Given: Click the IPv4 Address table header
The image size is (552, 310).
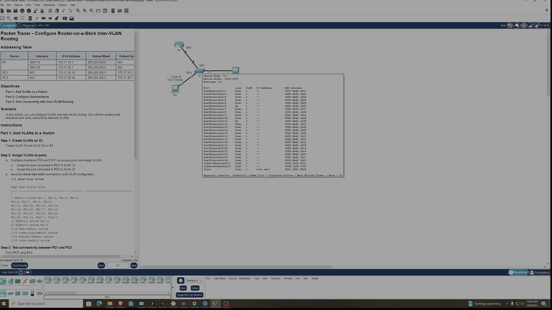Looking at the screenshot, I should pyautogui.click(x=71, y=56).
